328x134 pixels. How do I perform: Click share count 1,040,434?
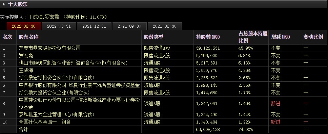coord(207,122)
